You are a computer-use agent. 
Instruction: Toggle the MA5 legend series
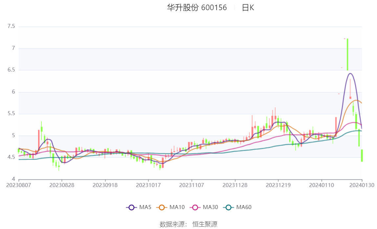point(139,207)
